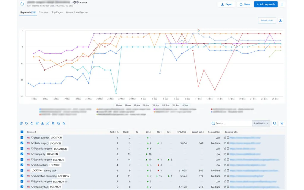Sort by the CPC/USD column header

(x=182, y=132)
